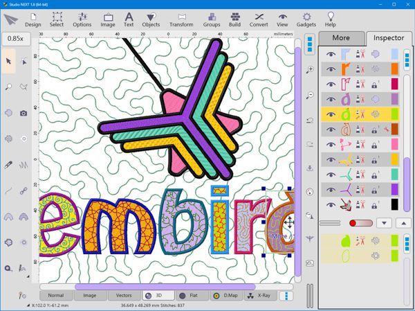Click the orange color swatch in object list
415x311 pixels.
[394, 69]
